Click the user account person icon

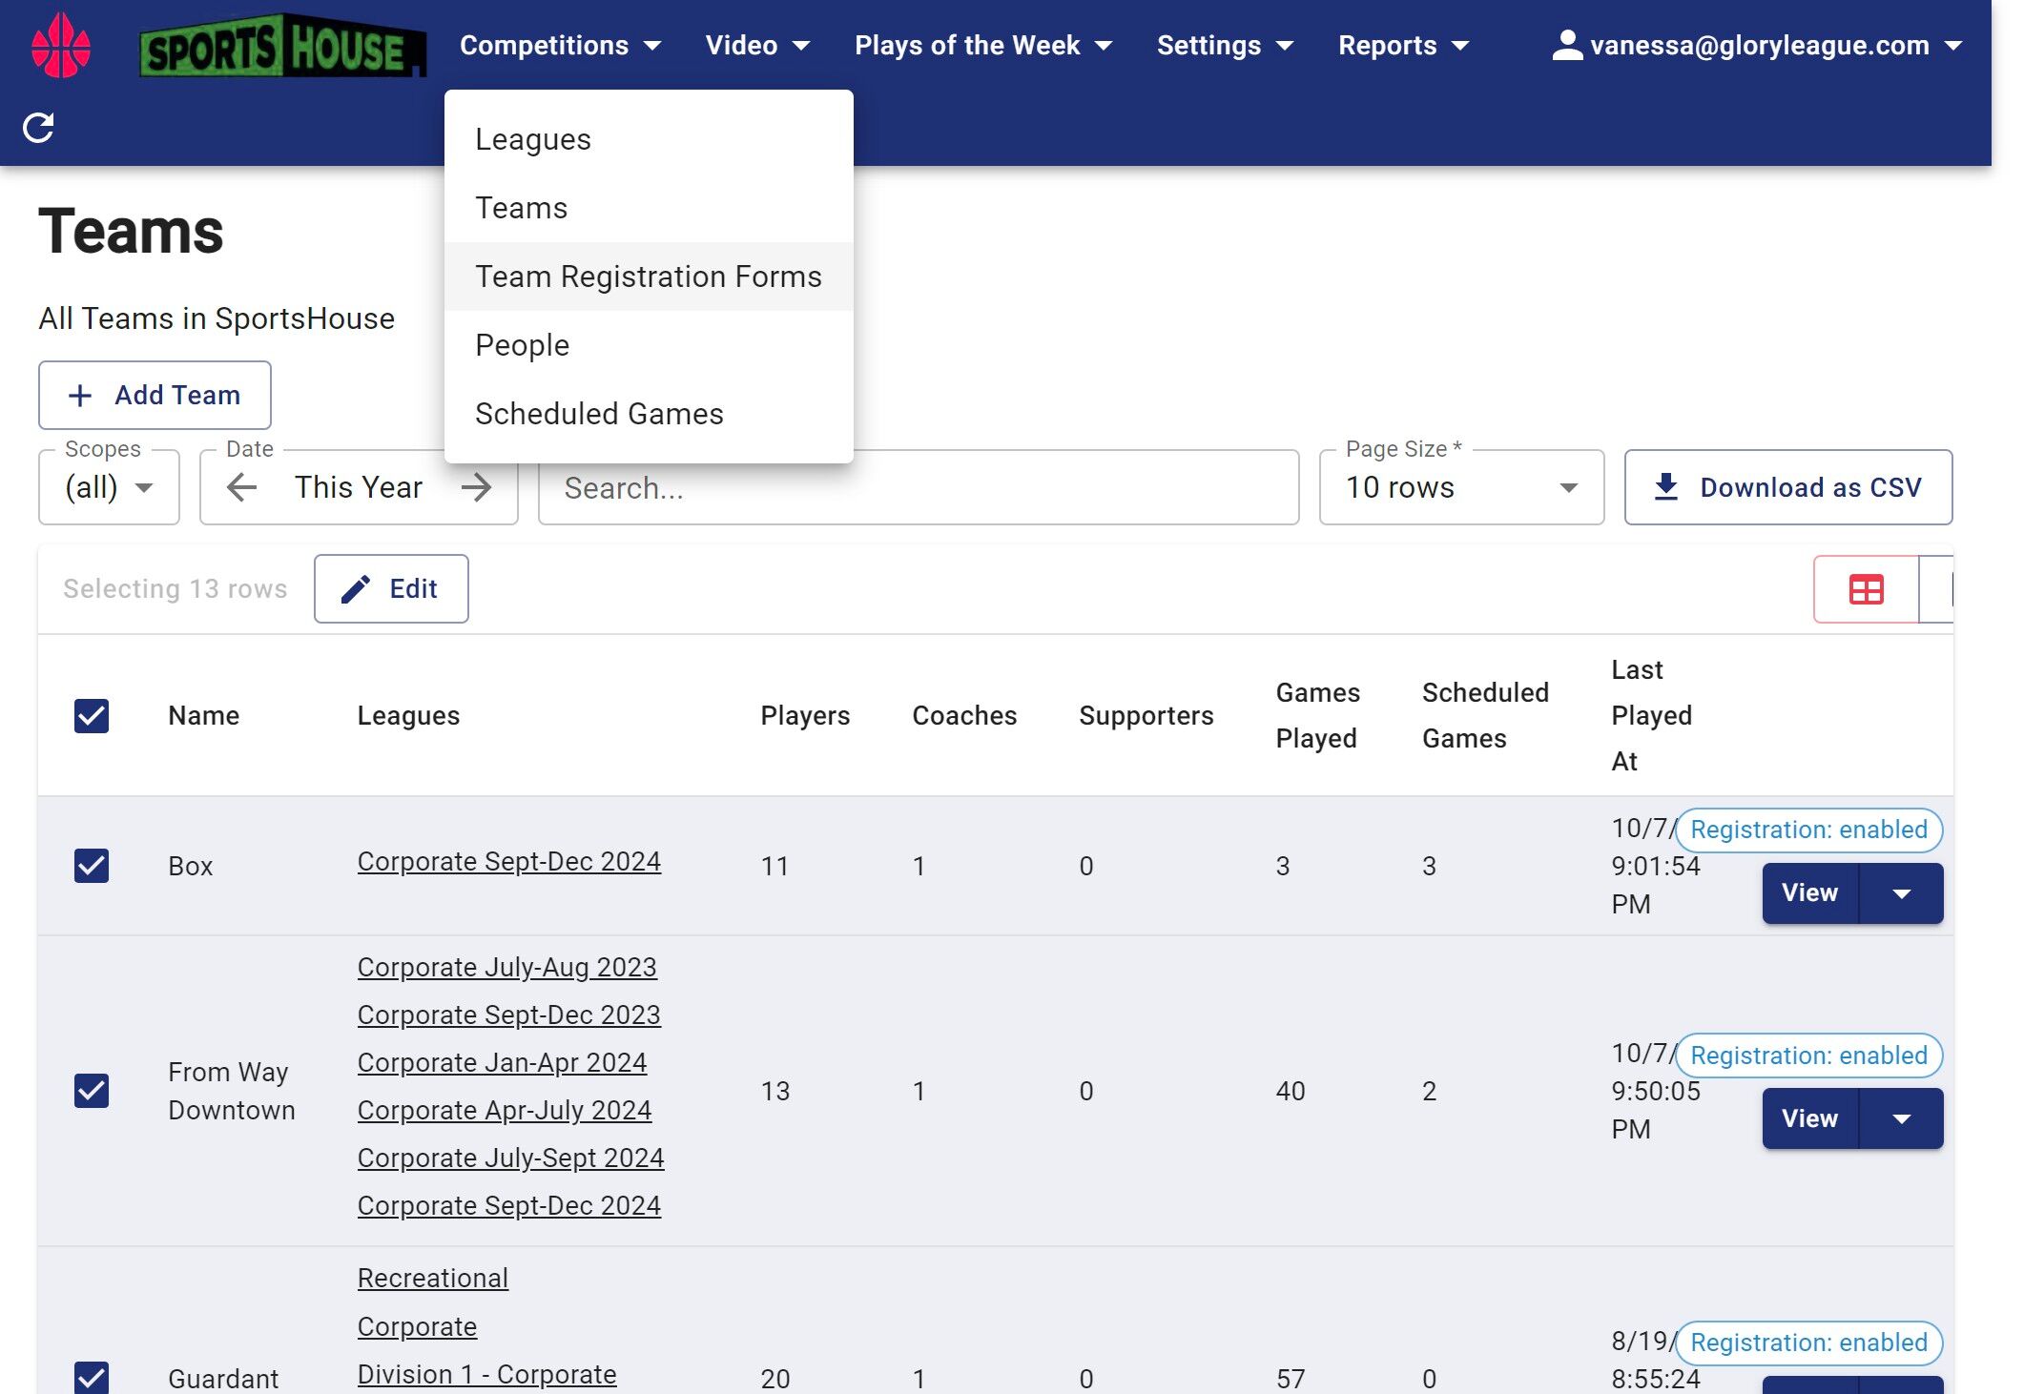coord(1566,45)
